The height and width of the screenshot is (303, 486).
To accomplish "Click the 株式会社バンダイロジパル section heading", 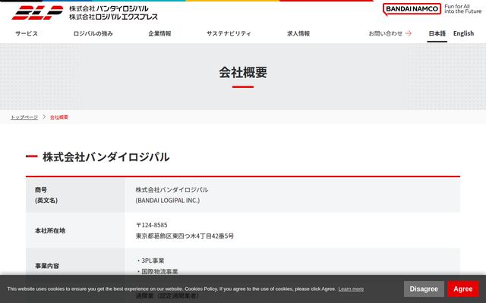I will pyautogui.click(x=106, y=157).
